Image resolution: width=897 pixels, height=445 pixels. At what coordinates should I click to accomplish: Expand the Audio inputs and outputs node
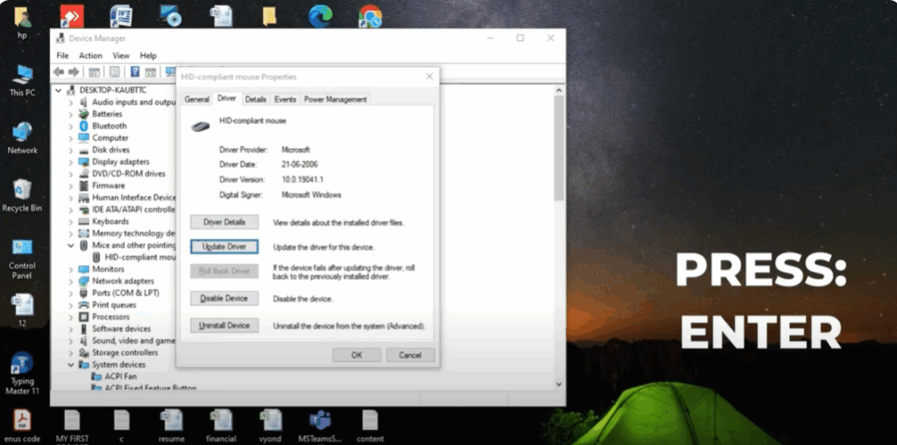pos(71,102)
